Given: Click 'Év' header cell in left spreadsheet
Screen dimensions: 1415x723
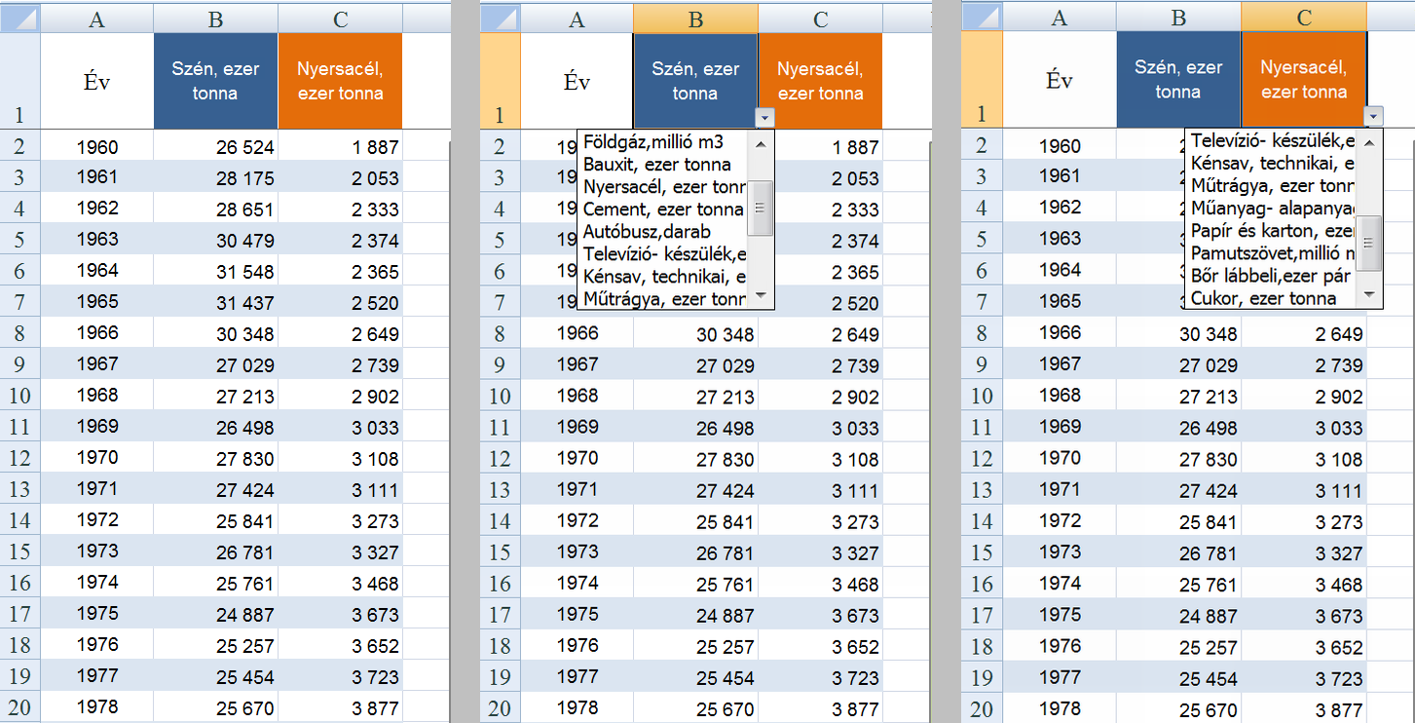Looking at the screenshot, I should 96,81.
